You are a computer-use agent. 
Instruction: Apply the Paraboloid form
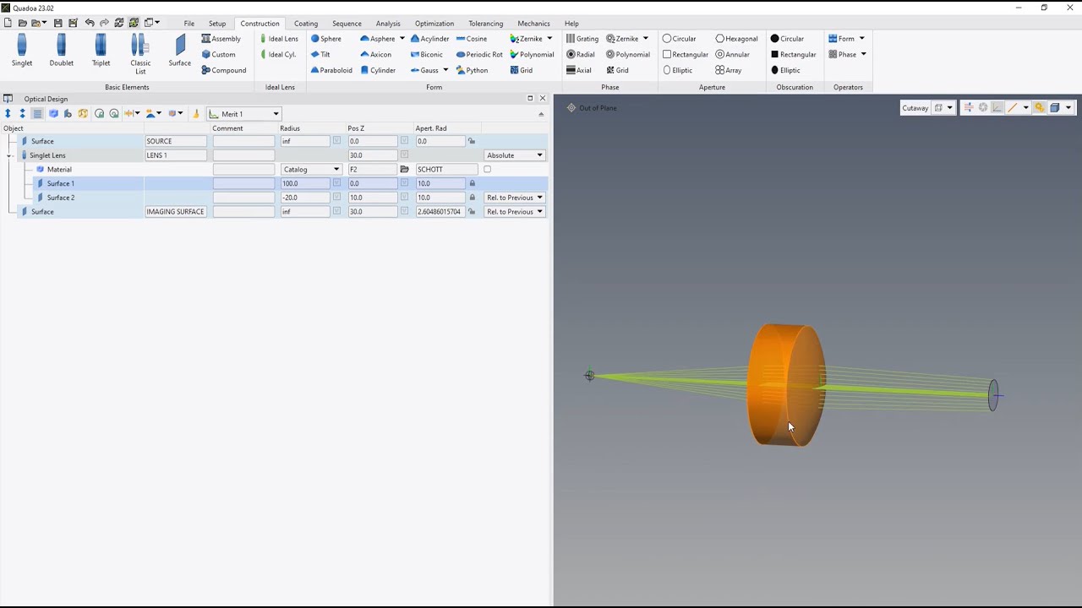click(331, 70)
